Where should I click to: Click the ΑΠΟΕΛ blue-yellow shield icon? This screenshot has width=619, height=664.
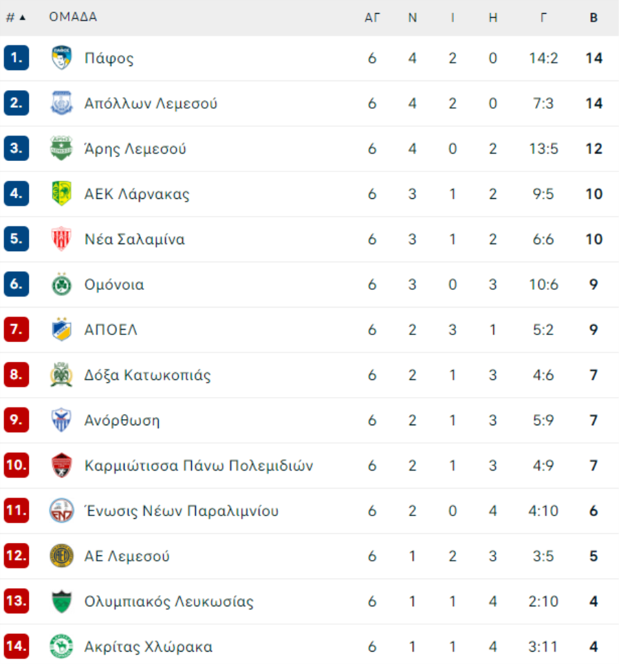pos(61,330)
